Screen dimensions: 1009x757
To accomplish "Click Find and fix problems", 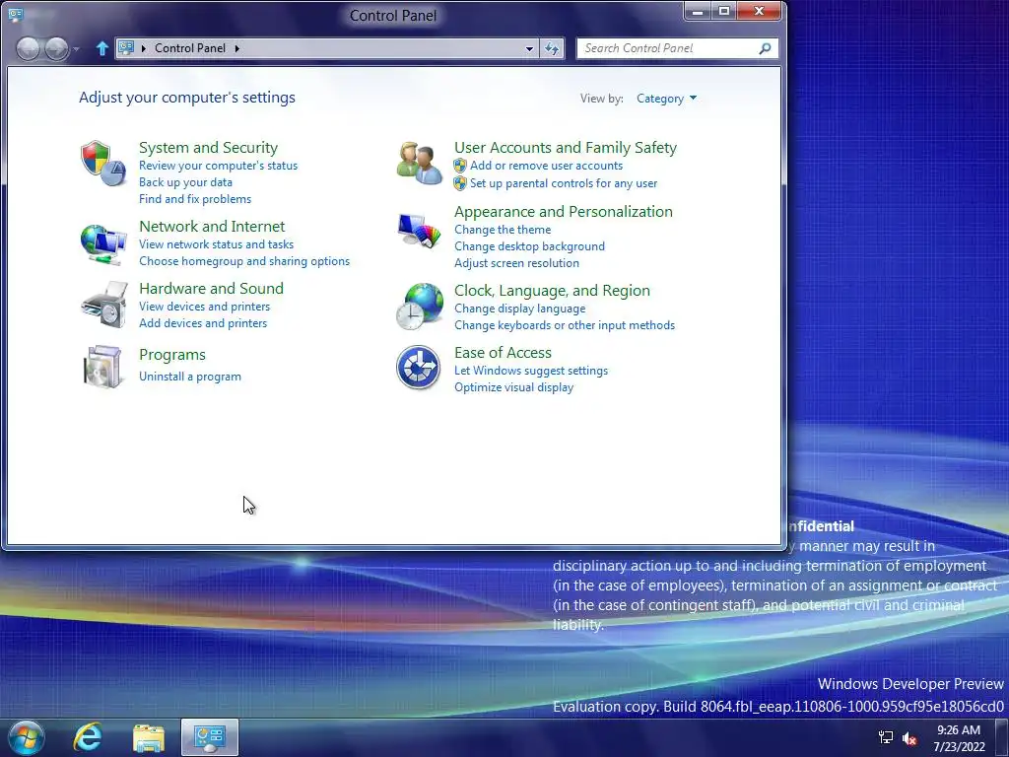I will 195,199.
